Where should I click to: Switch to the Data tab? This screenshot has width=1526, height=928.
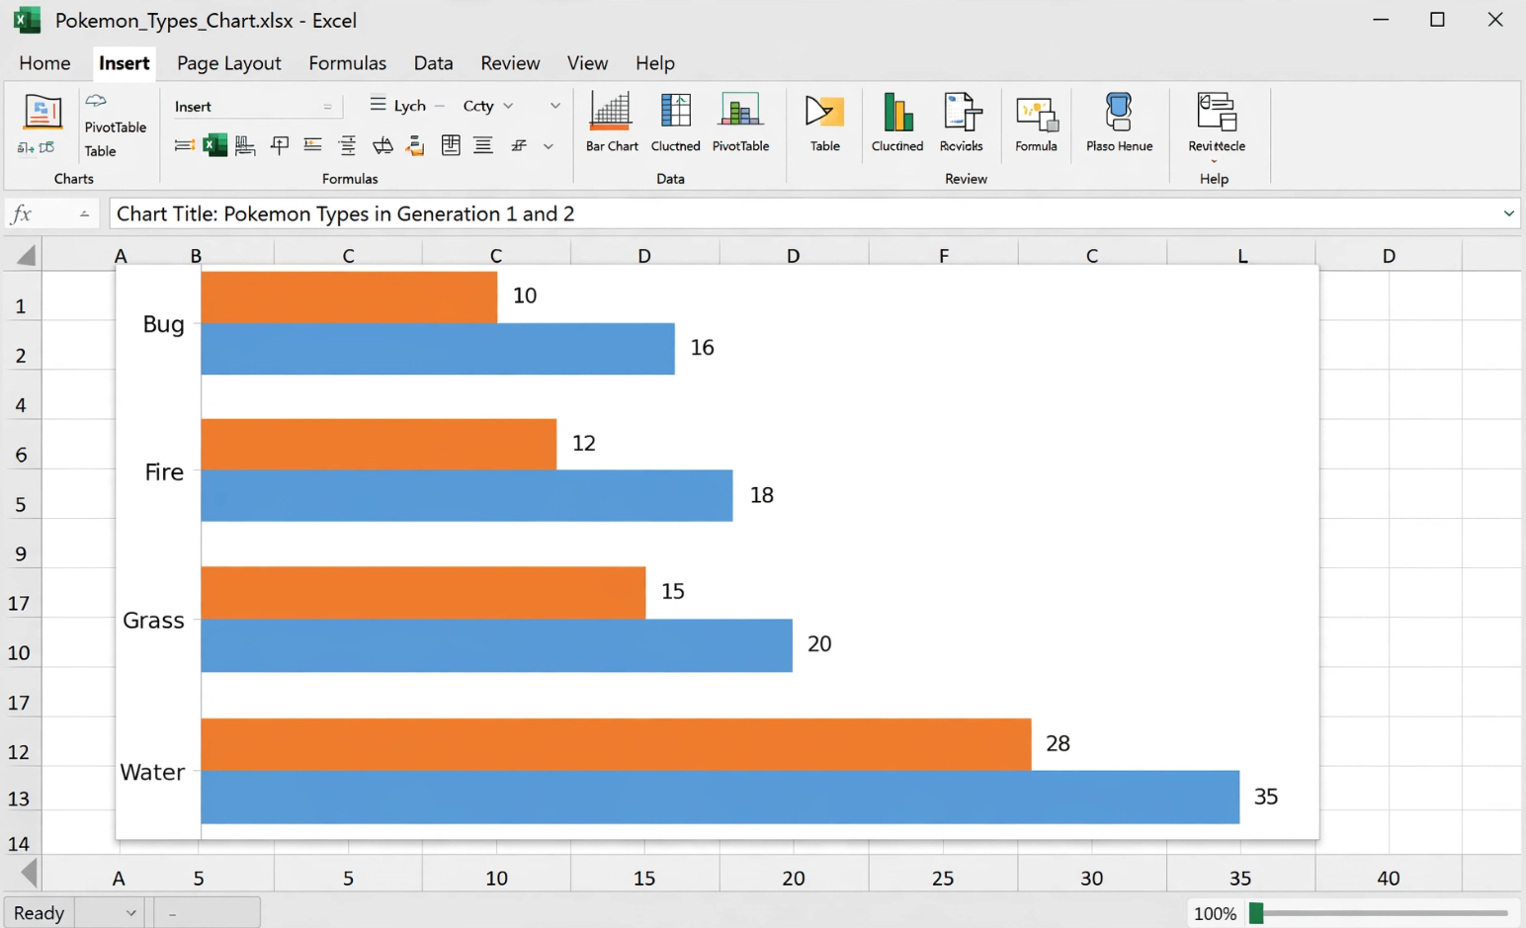(x=433, y=63)
